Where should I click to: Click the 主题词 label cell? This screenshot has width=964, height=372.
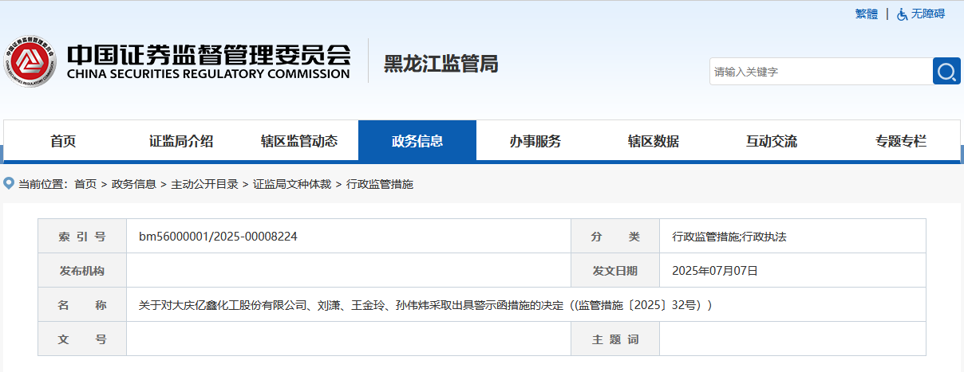[615, 339]
